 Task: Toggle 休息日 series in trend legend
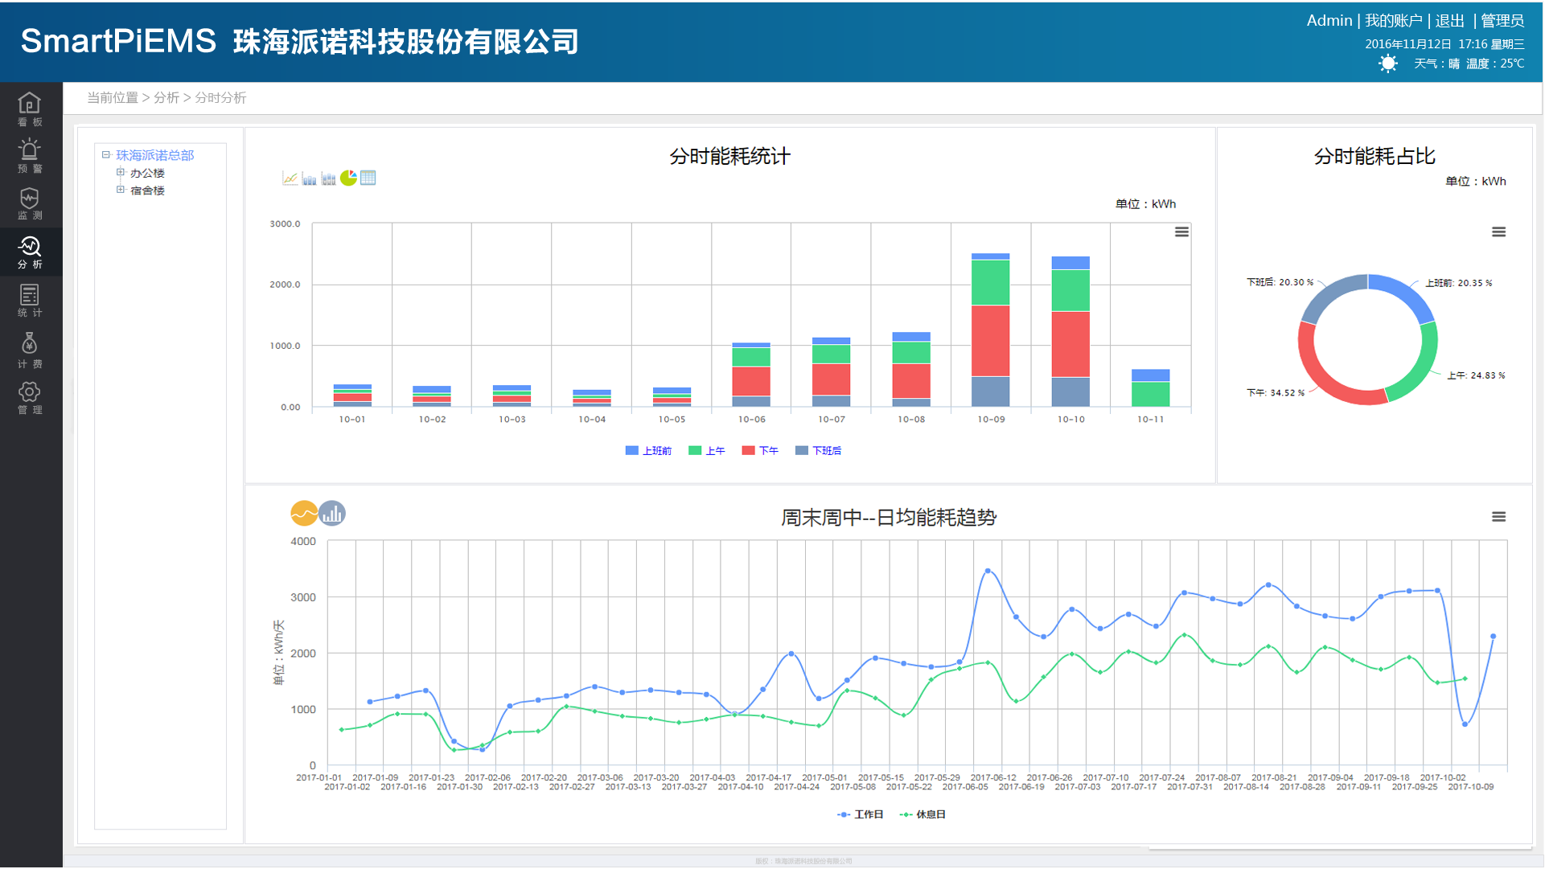[923, 815]
